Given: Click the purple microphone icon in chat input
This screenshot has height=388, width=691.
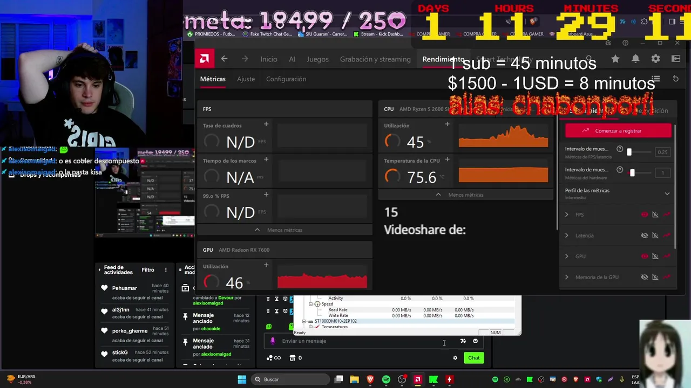Looking at the screenshot, I should [273, 341].
